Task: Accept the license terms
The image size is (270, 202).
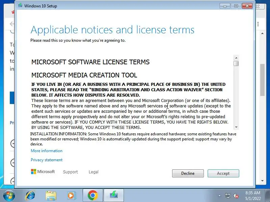Action: point(223,173)
